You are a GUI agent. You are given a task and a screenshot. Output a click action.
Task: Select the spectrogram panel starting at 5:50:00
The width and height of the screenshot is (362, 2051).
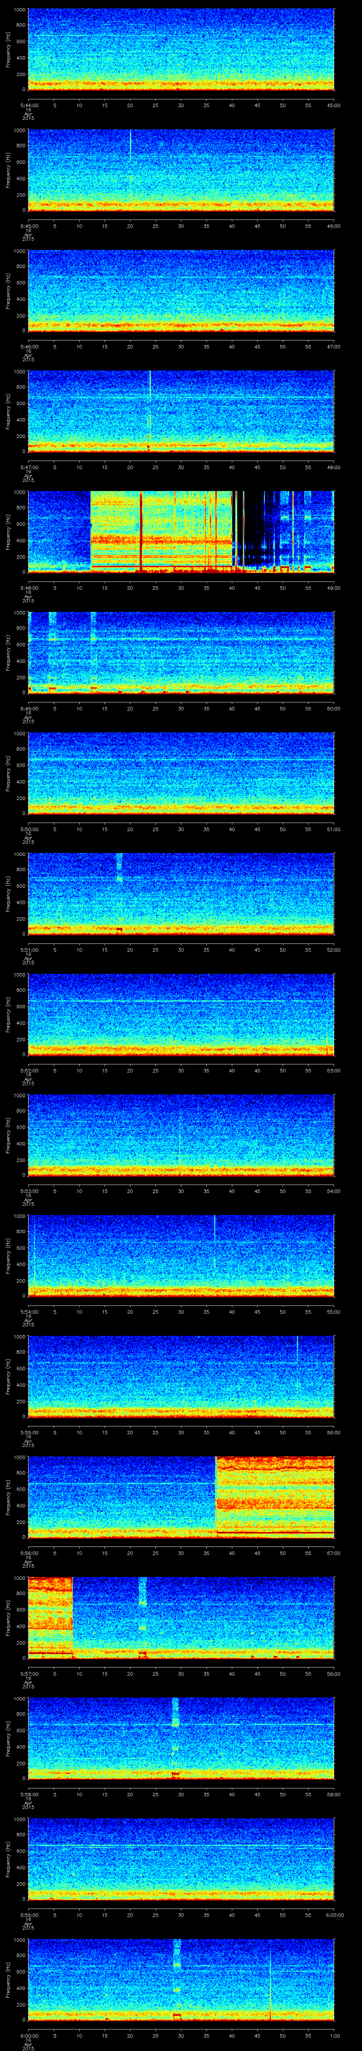tap(181, 773)
